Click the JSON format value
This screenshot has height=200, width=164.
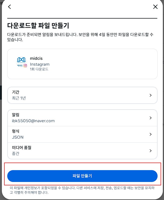[x=18, y=137]
